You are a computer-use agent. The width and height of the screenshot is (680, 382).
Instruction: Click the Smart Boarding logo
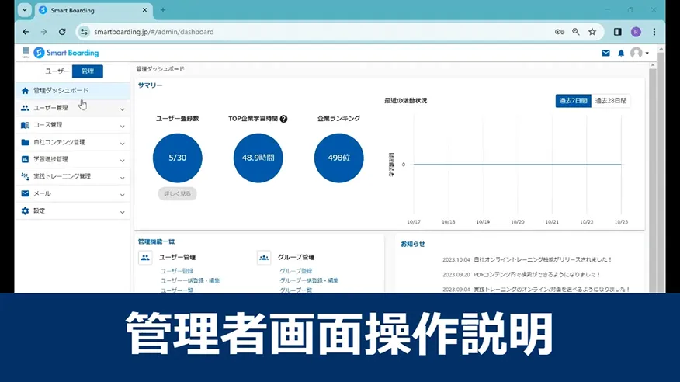[66, 53]
